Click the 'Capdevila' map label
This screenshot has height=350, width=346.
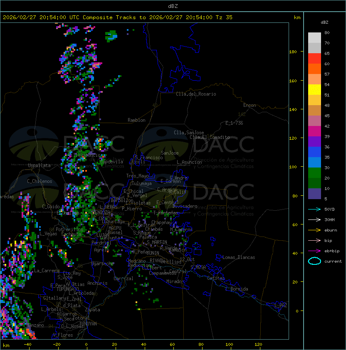click(x=112, y=162)
